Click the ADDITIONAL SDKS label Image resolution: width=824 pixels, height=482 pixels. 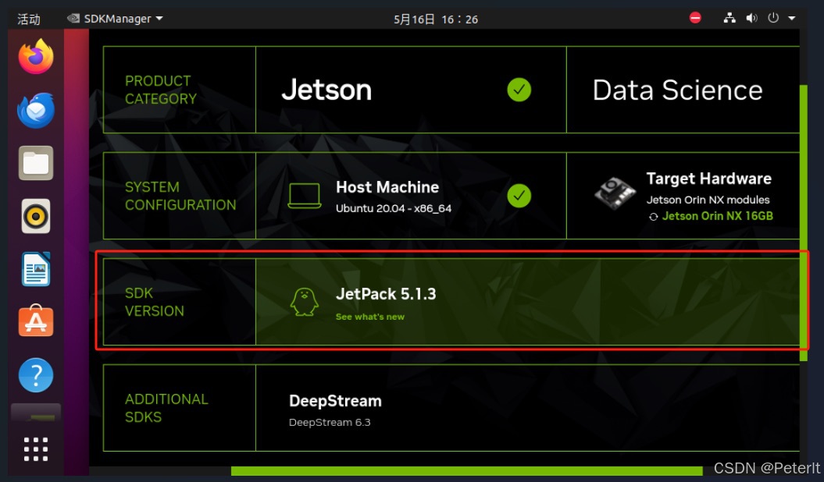pyautogui.click(x=166, y=408)
